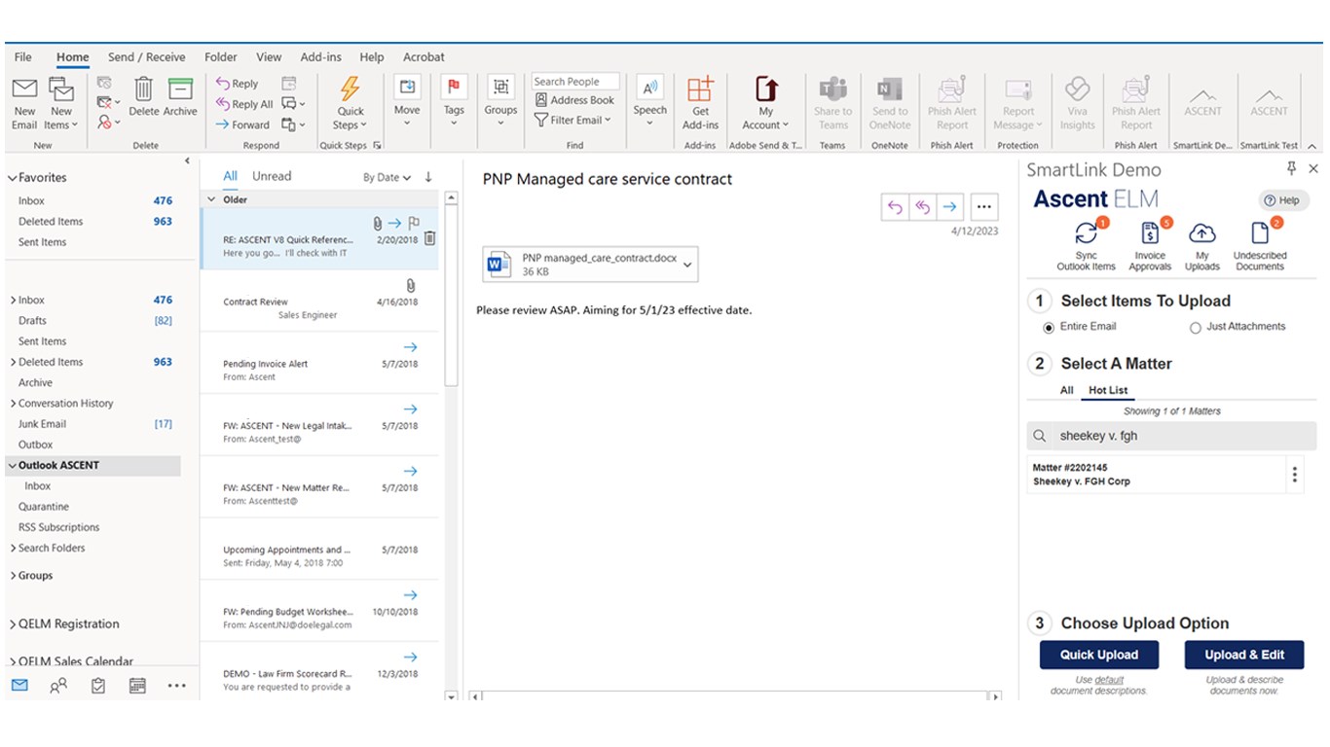
Task: Select the Just Attachments radio option
Action: click(1196, 328)
